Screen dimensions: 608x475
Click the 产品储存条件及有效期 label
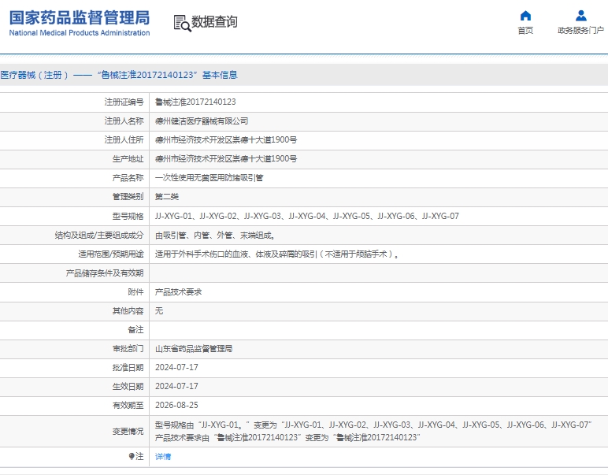tap(105, 273)
